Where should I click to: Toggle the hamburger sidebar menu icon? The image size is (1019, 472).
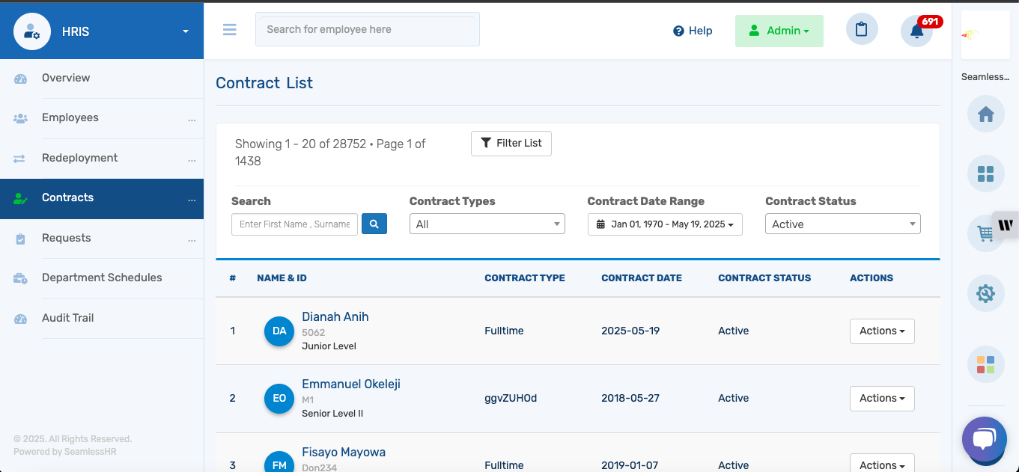click(x=230, y=29)
